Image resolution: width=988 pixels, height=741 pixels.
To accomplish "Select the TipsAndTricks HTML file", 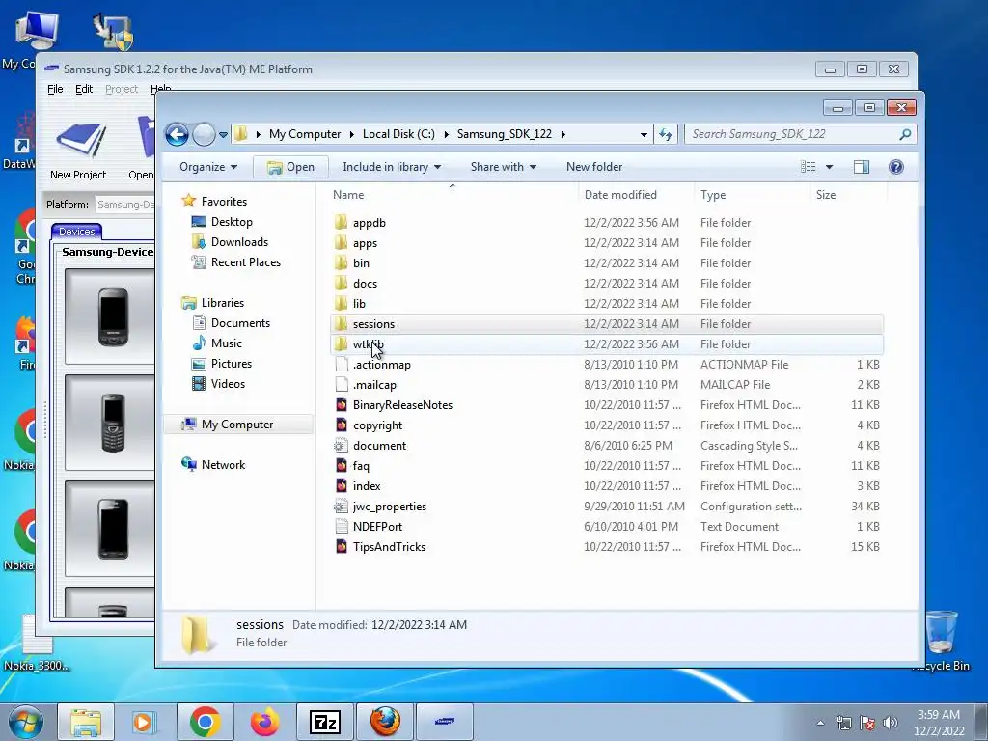I will (x=606, y=547).
